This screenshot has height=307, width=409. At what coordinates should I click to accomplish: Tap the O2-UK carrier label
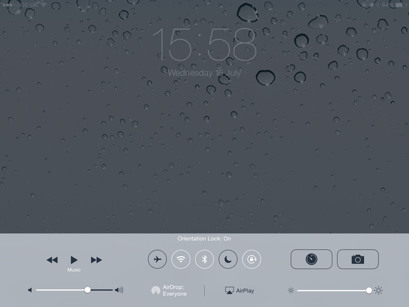point(28,5)
